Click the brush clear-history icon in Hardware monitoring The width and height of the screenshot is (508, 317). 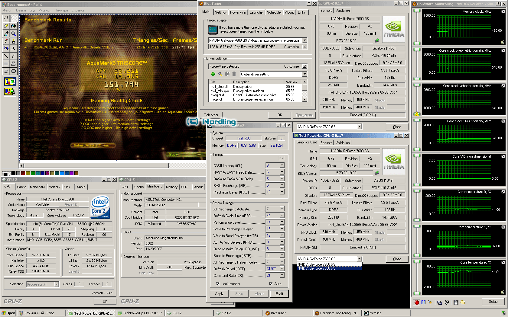click(x=430, y=302)
